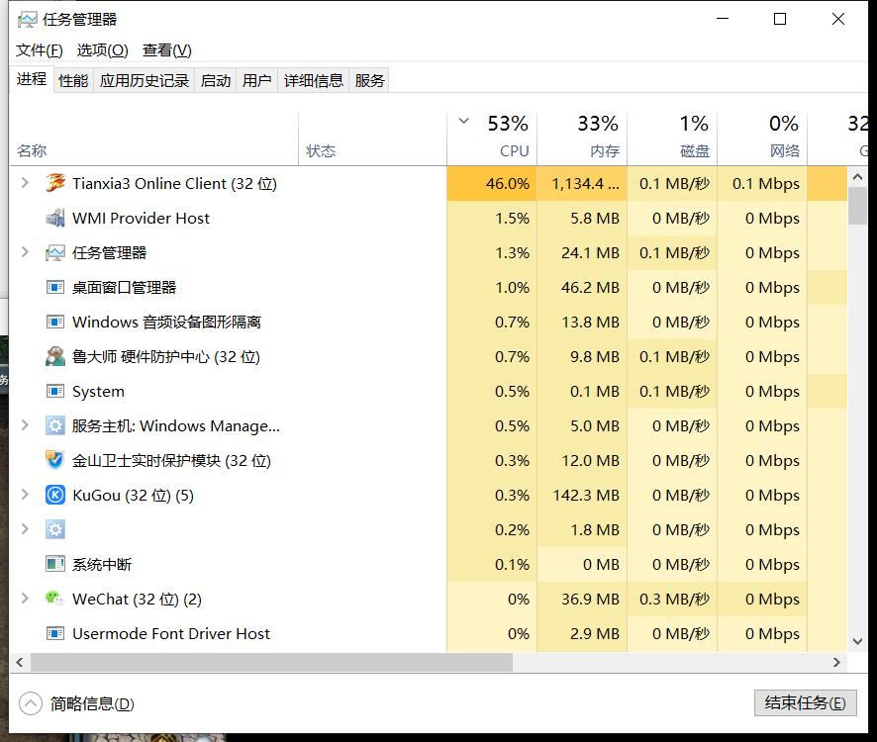Click the 金山卫士实时保护模块 shield icon
The height and width of the screenshot is (742, 877).
point(54,460)
